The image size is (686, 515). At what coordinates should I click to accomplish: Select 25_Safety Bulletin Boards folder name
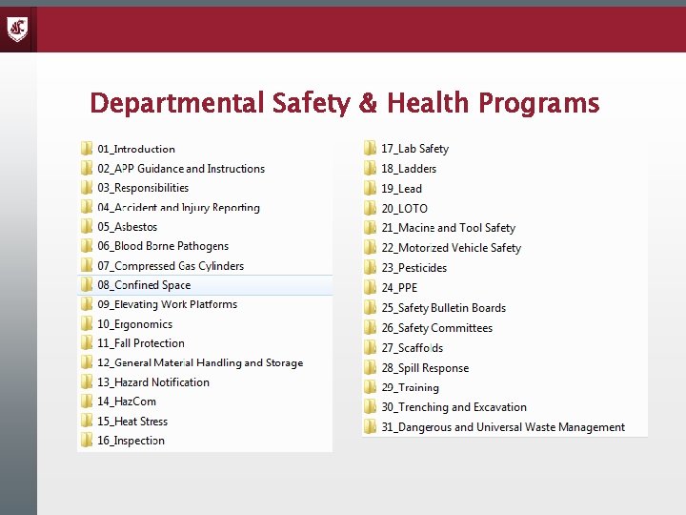click(443, 308)
